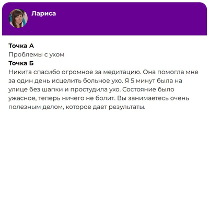Click the phrase 'Состояние было'
Image resolution: width=209 pixels, height=207 pixels.
148,89
